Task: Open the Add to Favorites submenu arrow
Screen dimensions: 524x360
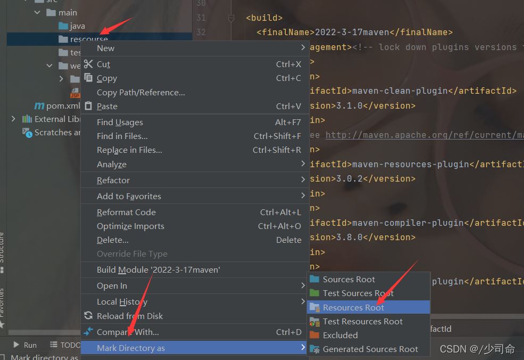Action: click(x=303, y=195)
